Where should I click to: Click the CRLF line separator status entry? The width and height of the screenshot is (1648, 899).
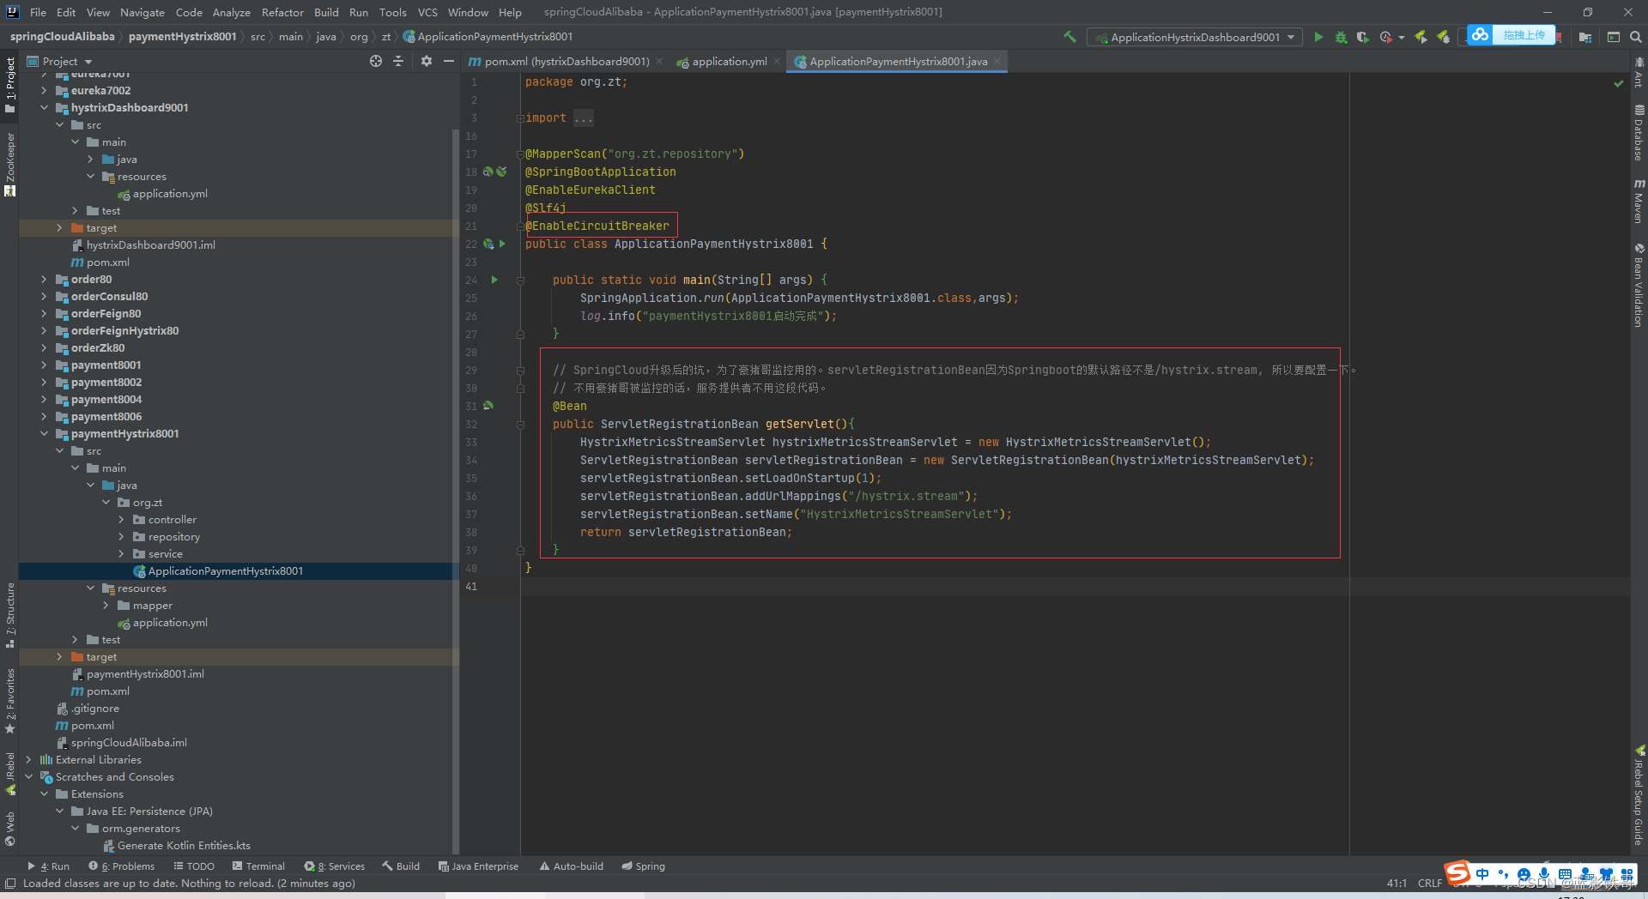coord(1430,884)
